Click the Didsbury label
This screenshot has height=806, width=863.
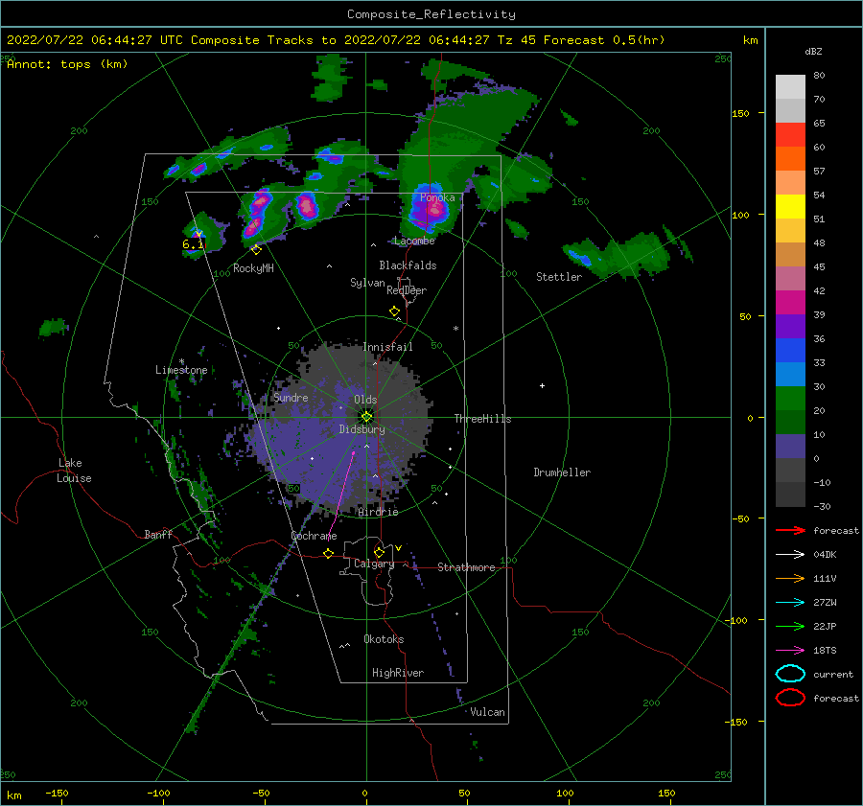click(x=362, y=429)
